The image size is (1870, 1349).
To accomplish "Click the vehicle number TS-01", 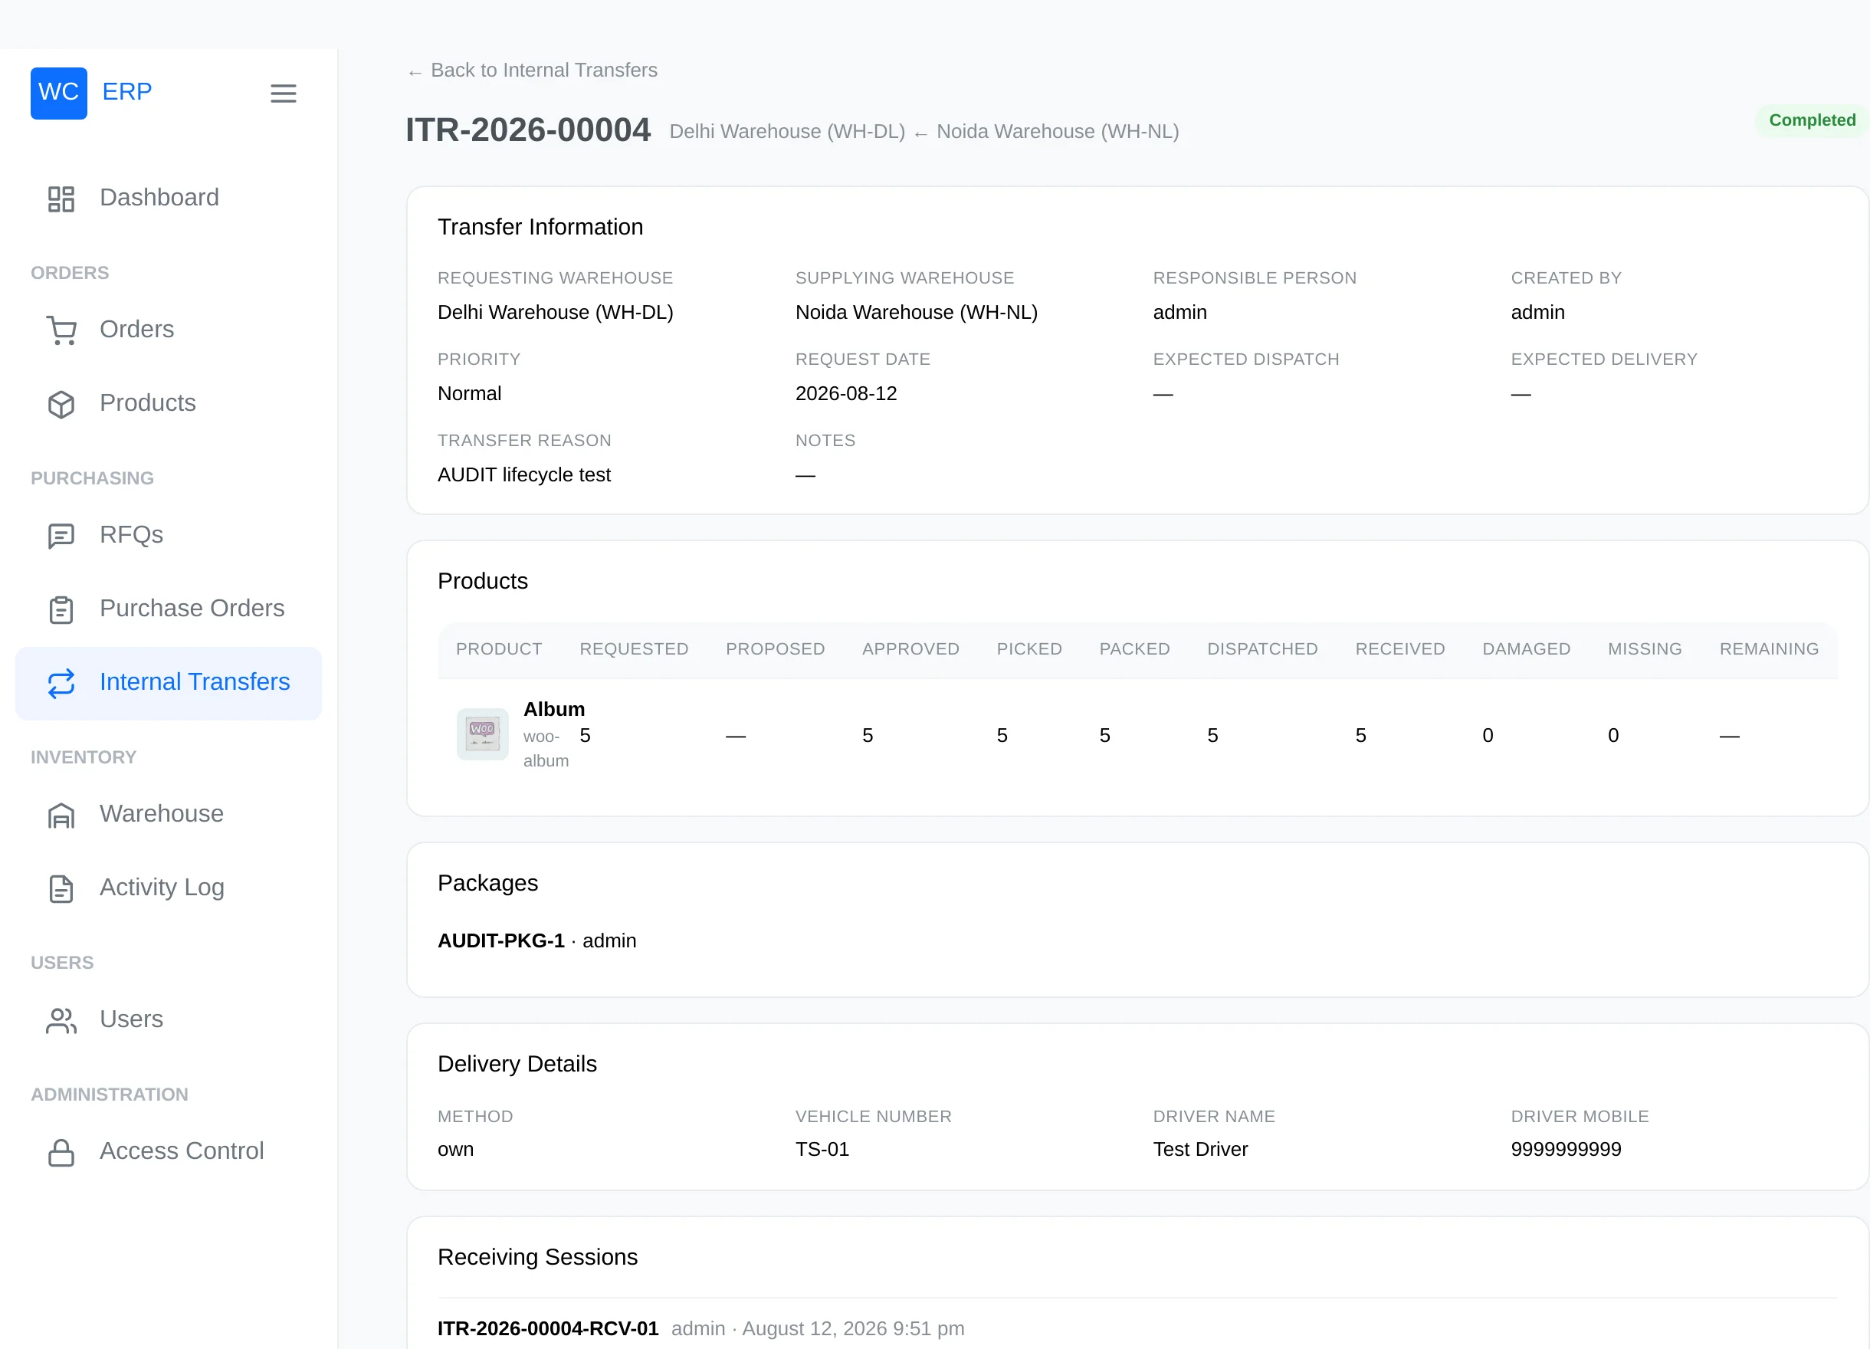I will click(x=822, y=1150).
